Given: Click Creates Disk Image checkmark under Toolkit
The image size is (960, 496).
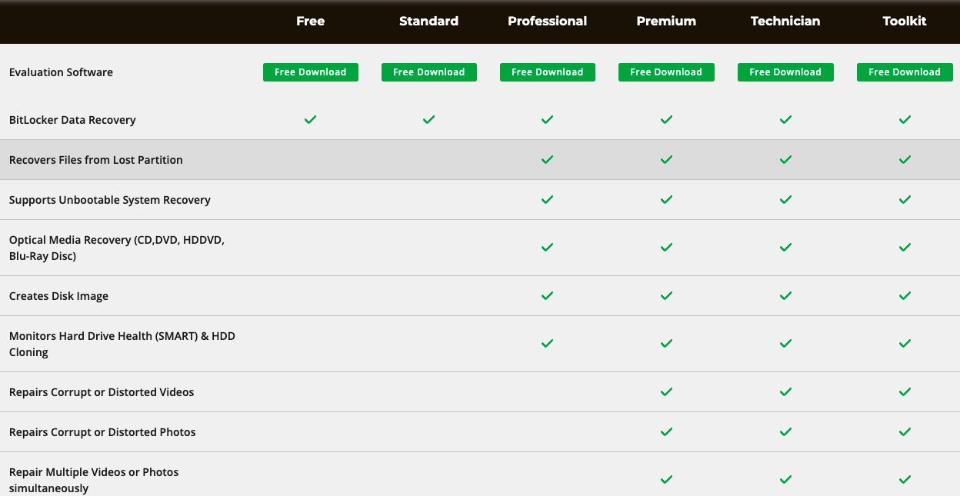Looking at the screenshot, I should click(x=905, y=296).
